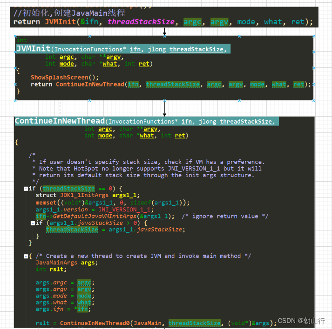This screenshot has height=329, width=332.
Task: Click the memset function call
Action: click(x=46, y=203)
